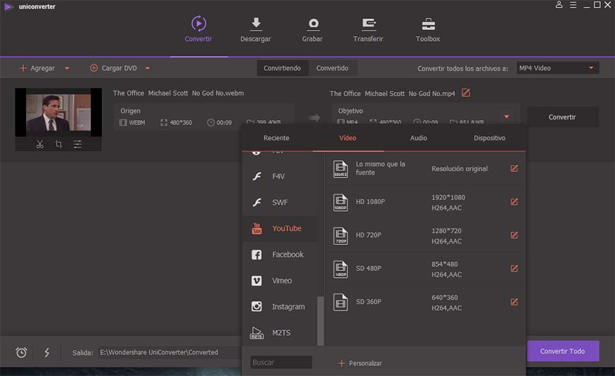The width and height of the screenshot is (615, 376).
Task: Open the MP4 Video output format dropdown
Action: 558,68
